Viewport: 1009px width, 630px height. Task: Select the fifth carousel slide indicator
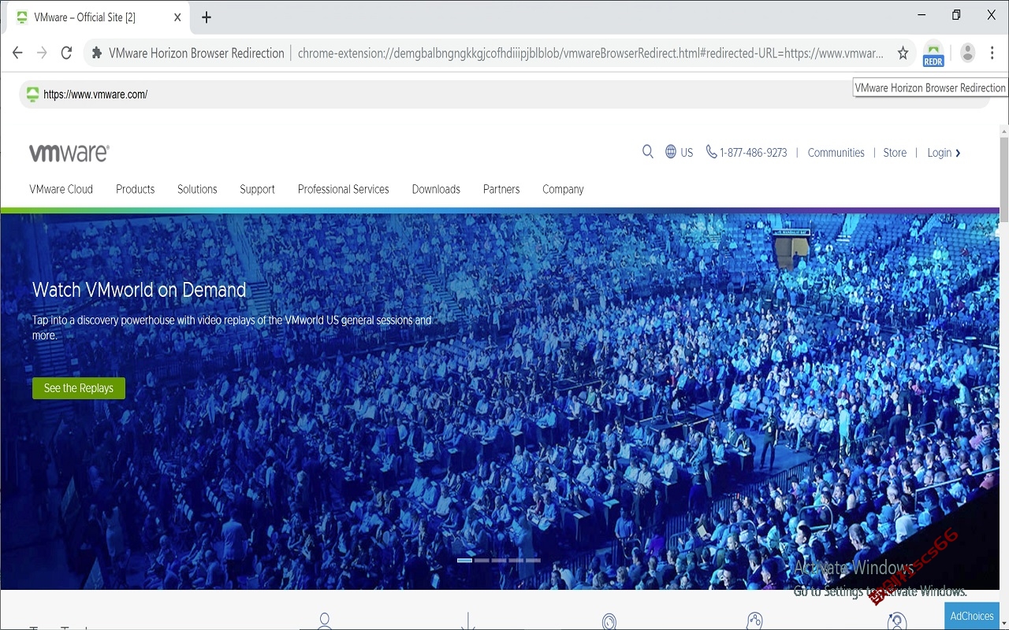point(533,560)
